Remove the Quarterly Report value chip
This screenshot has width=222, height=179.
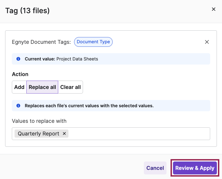(x=64, y=134)
